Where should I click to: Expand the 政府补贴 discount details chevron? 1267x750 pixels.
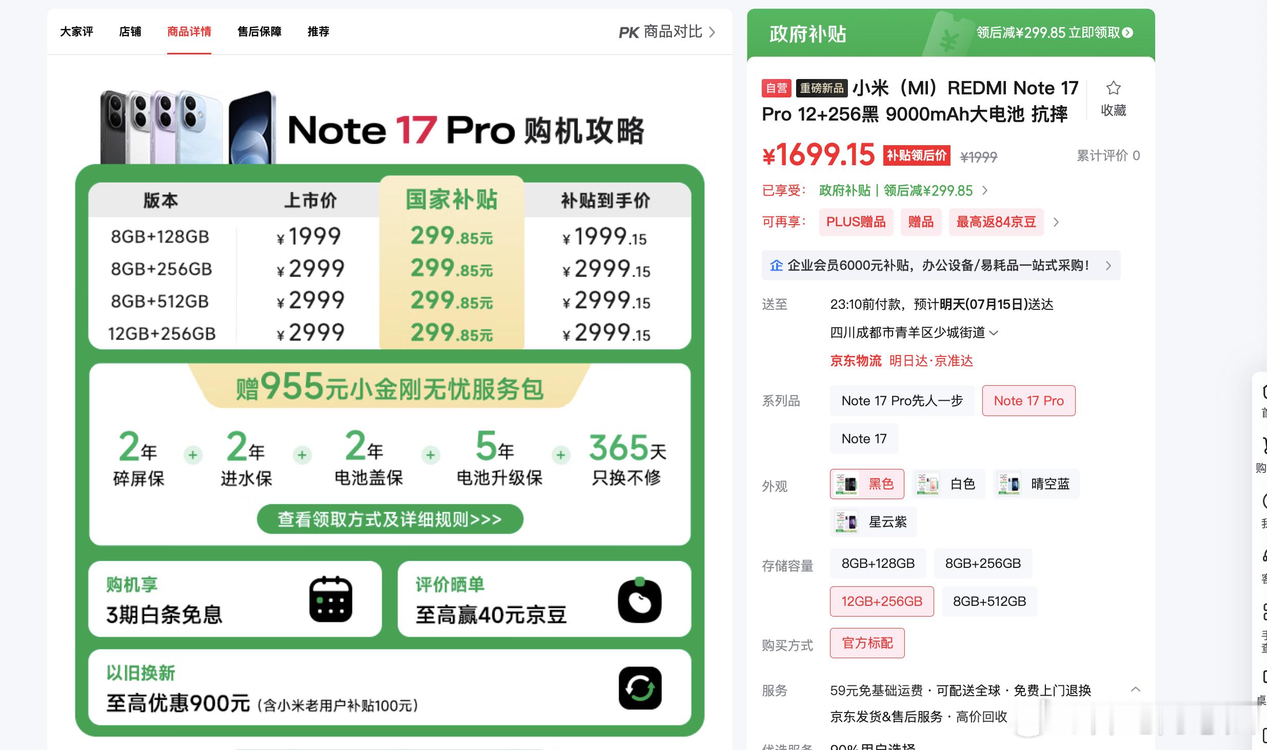(985, 191)
